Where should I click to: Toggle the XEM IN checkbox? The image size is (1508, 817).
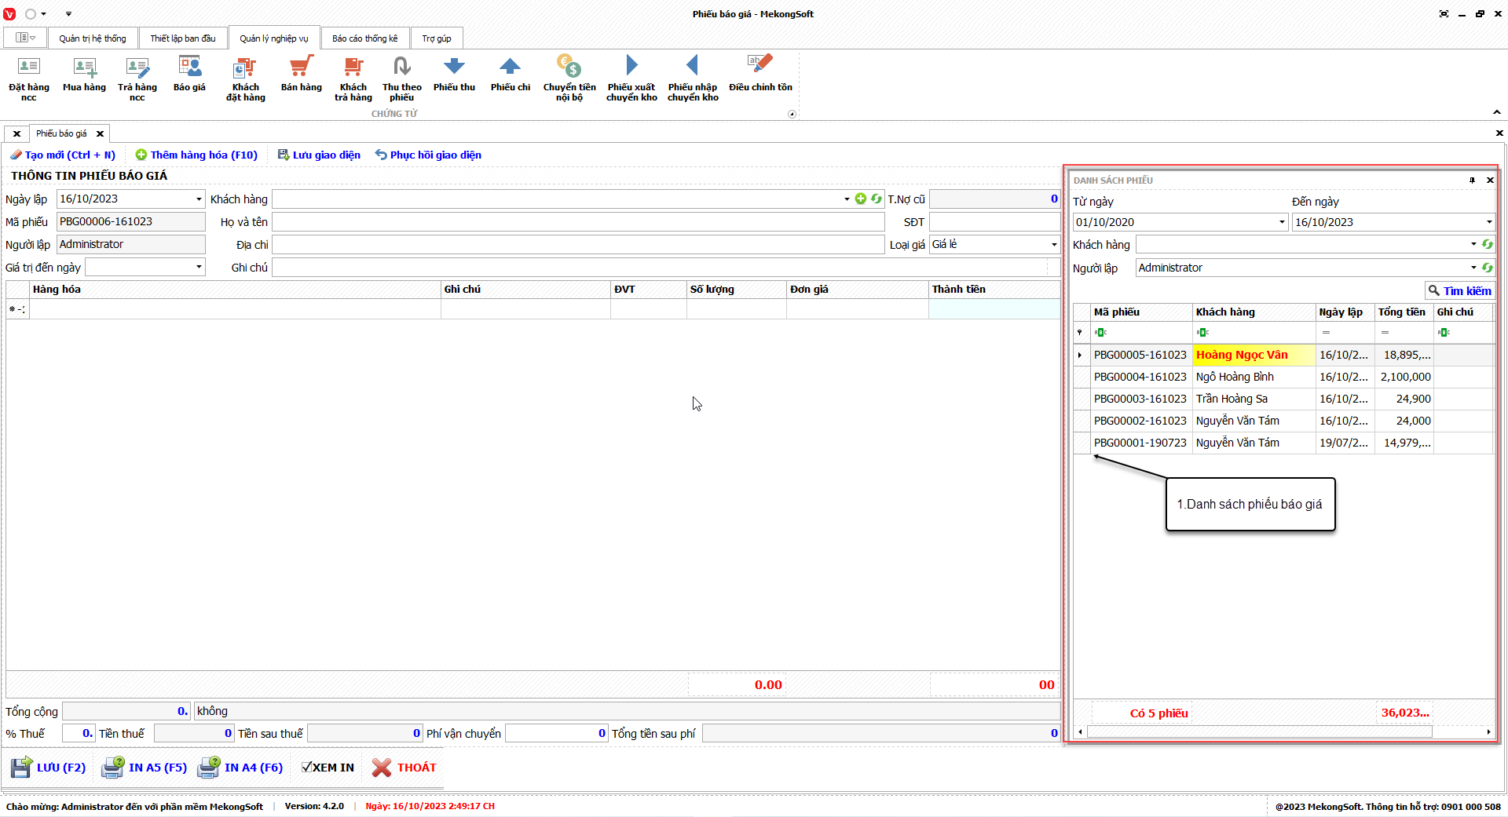[307, 768]
